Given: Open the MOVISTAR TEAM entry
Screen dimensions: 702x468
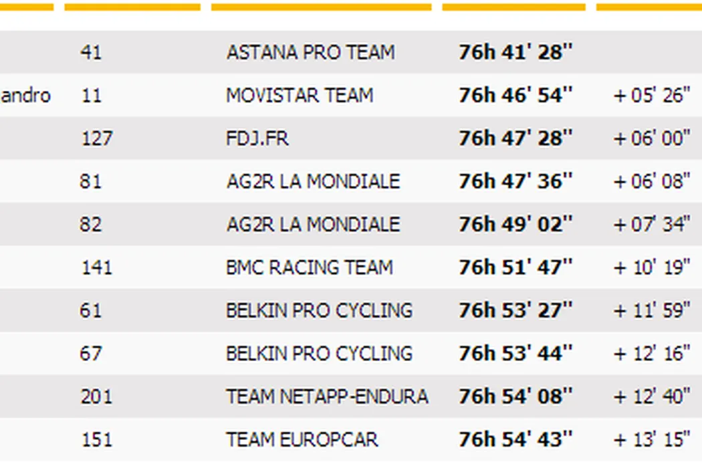Looking at the screenshot, I should (x=300, y=96).
